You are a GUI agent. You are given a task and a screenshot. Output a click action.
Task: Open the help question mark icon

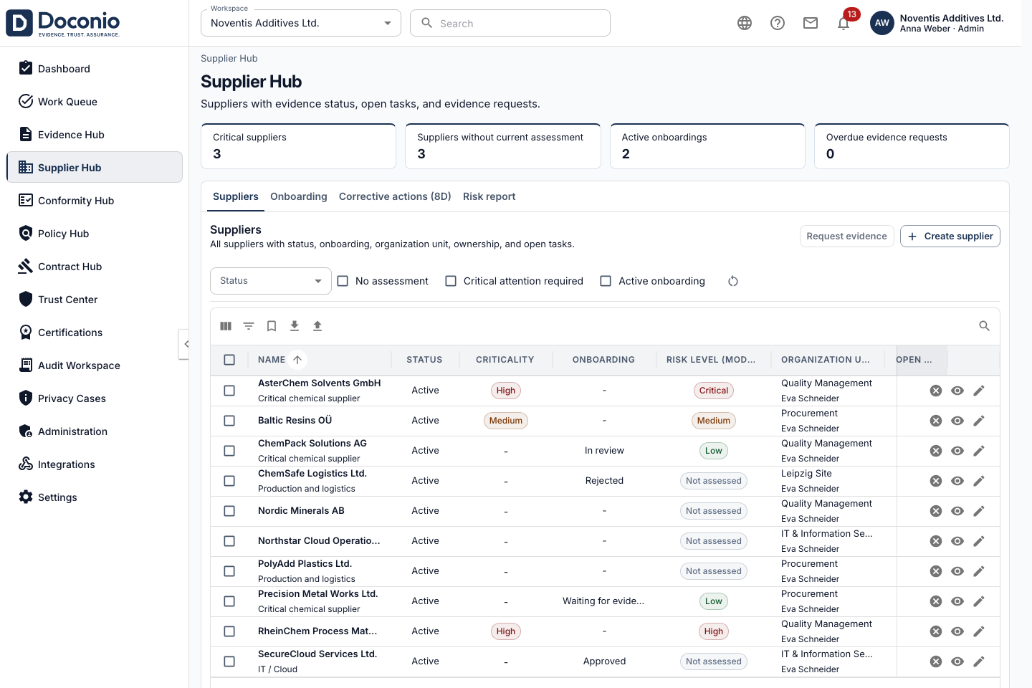pos(778,23)
